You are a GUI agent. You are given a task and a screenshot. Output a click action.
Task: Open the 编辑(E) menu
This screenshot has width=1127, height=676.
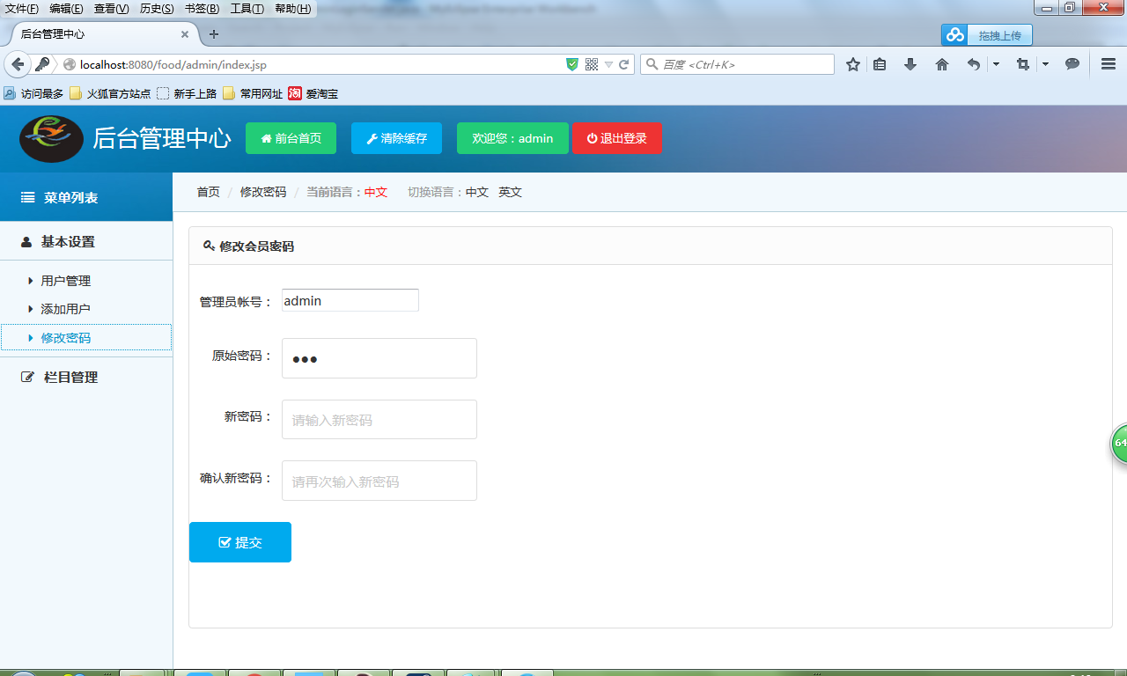tap(66, 9)
